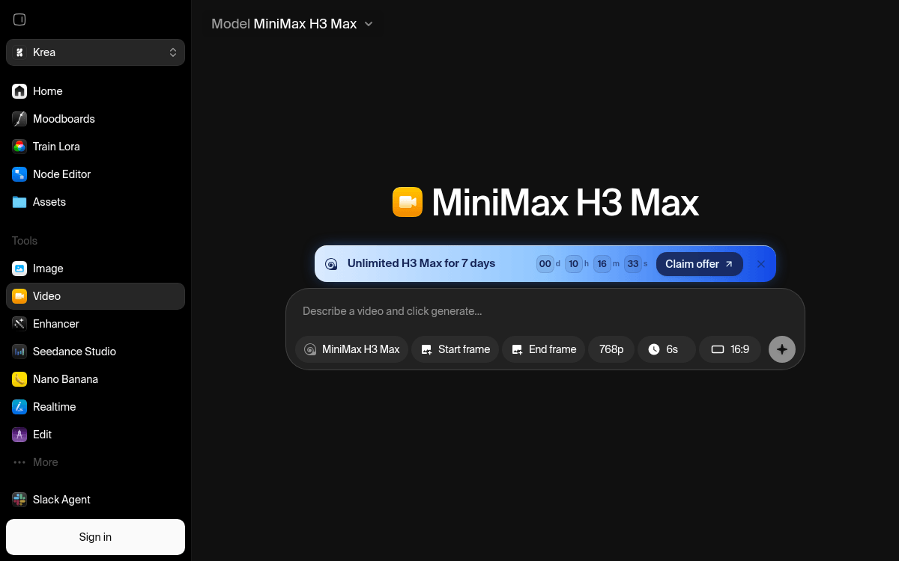Click the MiniMax H3 Max heading

[x=565, y=203]
